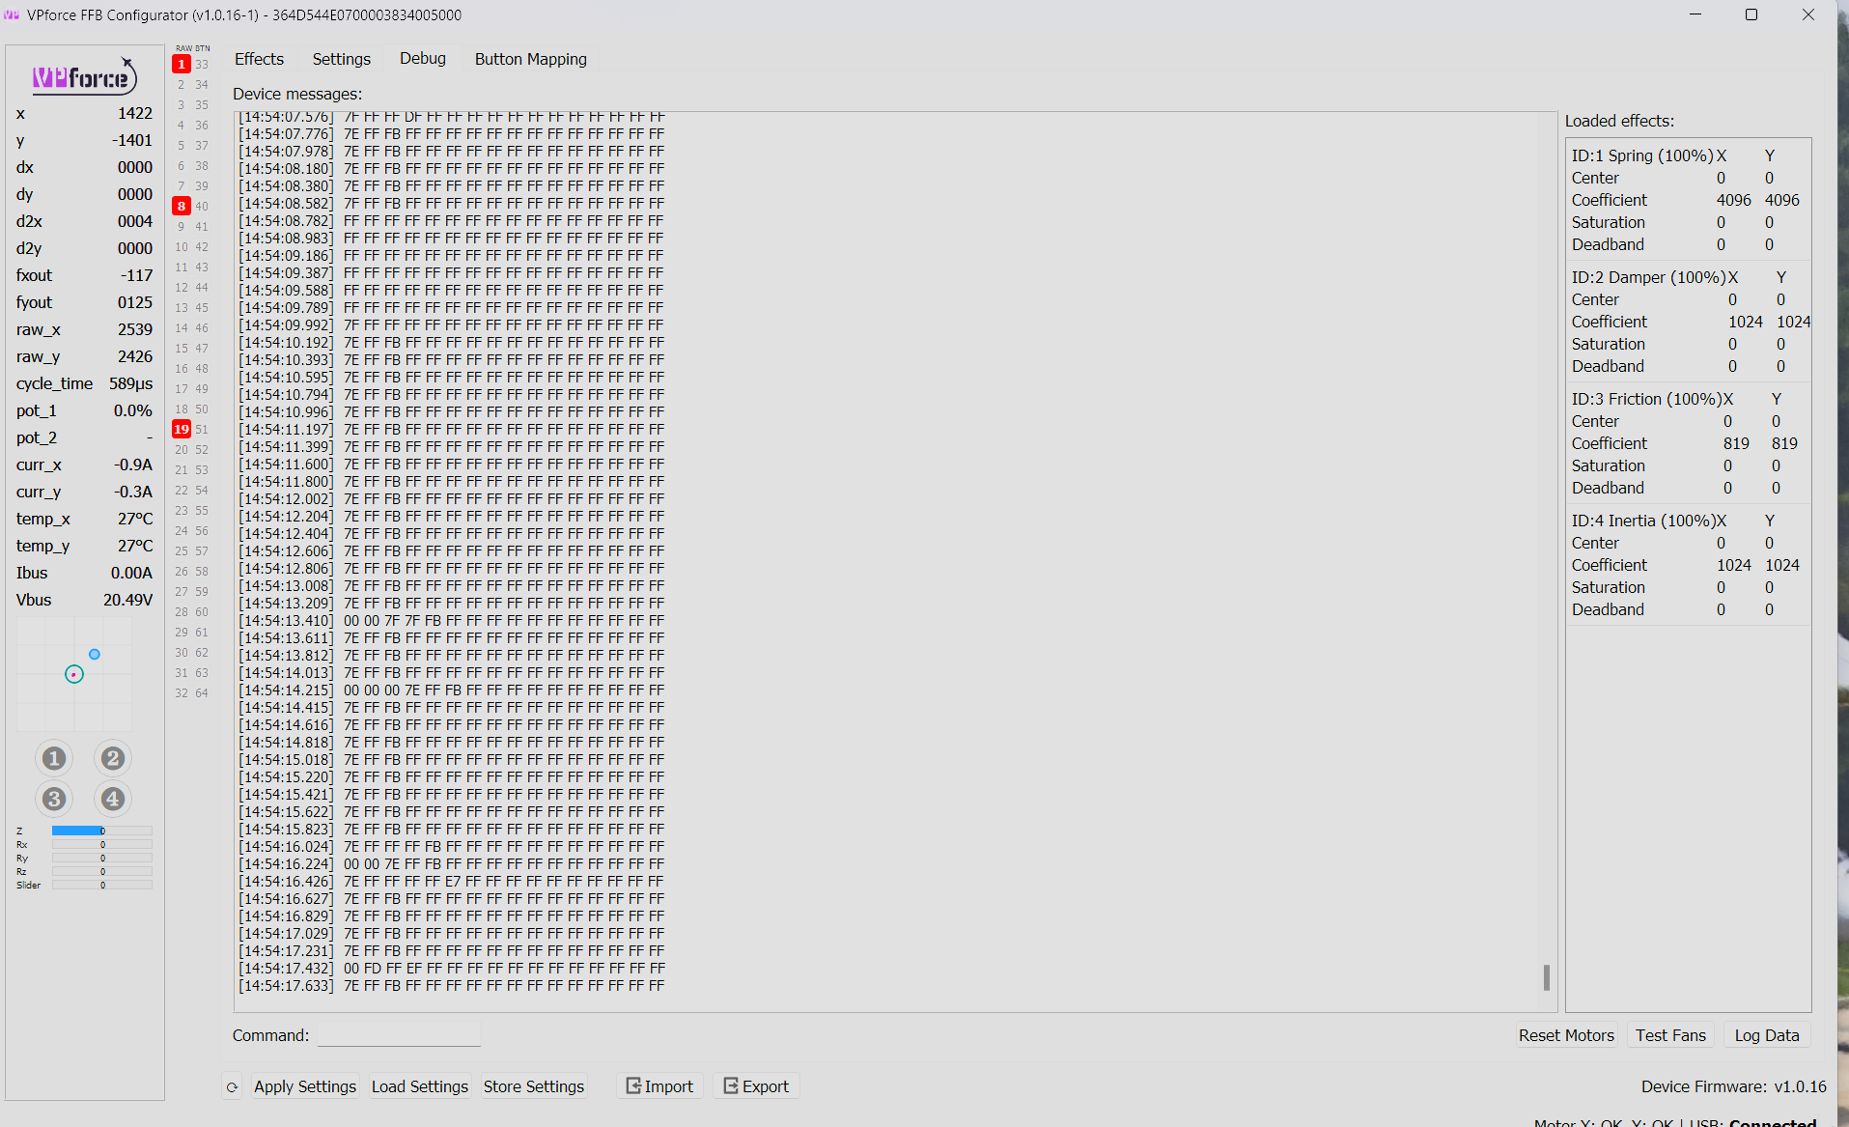
Task: Click Log Data
Action: 1766,1034
